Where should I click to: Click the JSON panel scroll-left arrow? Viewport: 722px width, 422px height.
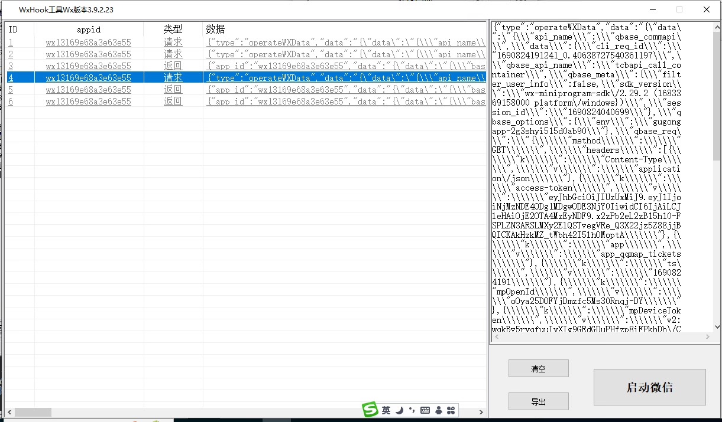(x=496, y=337)
